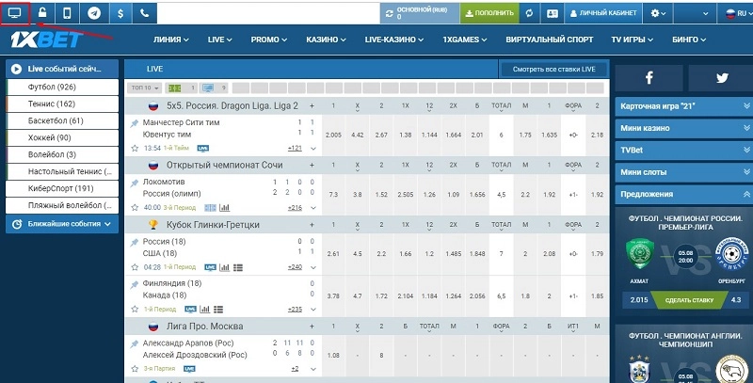This screenshot has height=383, width=753.
Task: Open the Twitter icon in right sidebar
Action: coord(721,79)
